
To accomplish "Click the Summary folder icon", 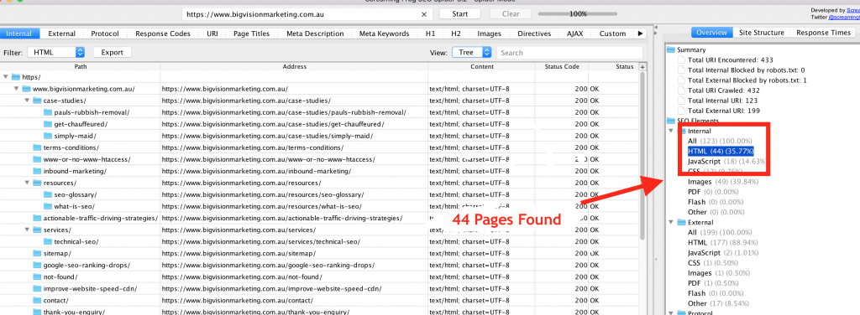I will point(671,49).
